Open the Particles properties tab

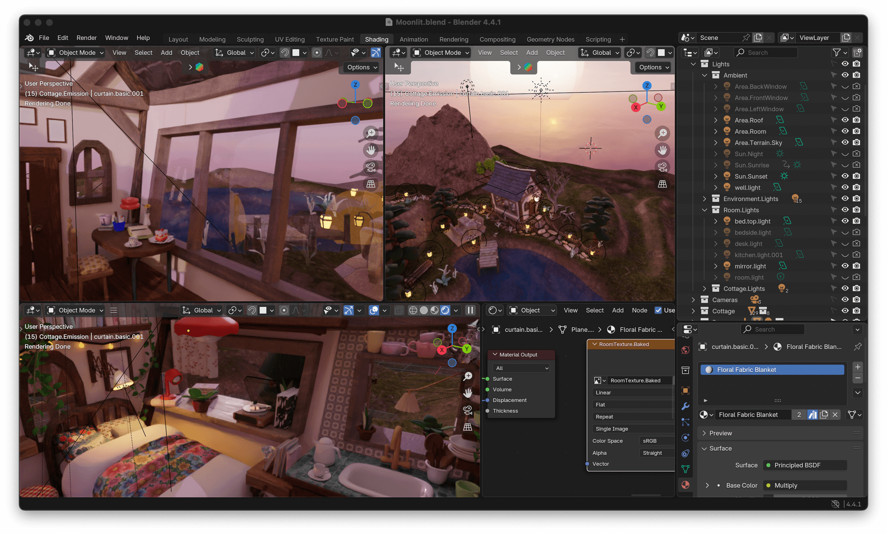point(686,422)
